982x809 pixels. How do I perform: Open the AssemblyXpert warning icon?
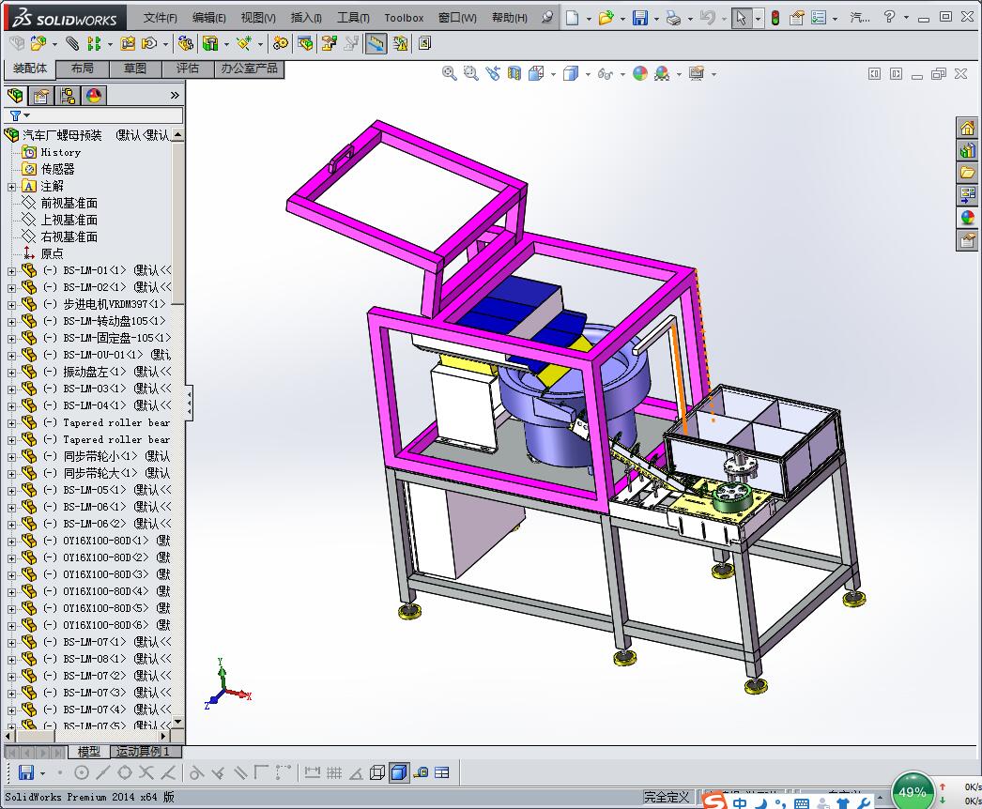(400, 43)
